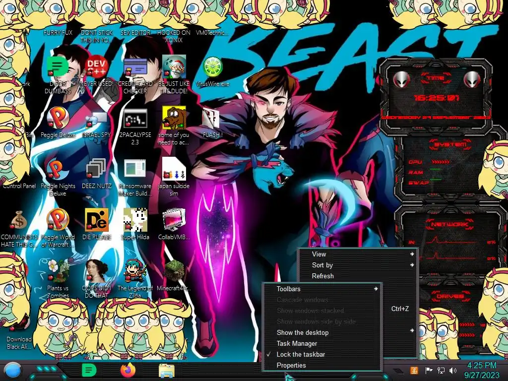Click the 16:25:01 digital time display
The height and width of the screenshot is (381, 508).
437,98
